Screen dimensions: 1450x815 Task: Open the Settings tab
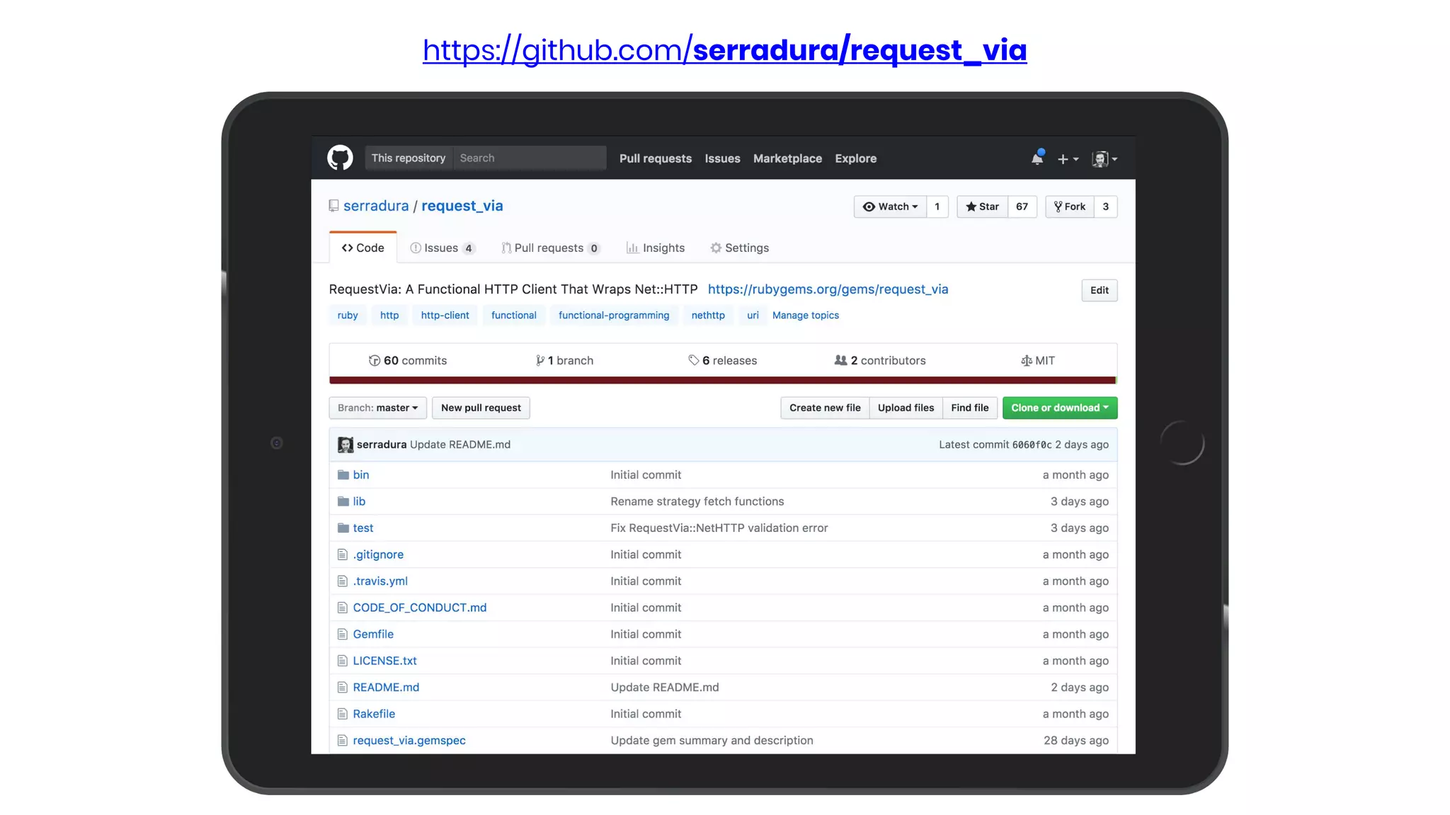[740, 248]
